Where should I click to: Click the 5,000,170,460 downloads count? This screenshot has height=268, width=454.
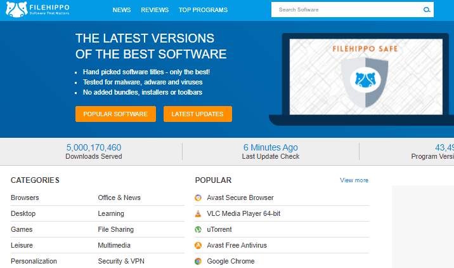click(94, 147)
